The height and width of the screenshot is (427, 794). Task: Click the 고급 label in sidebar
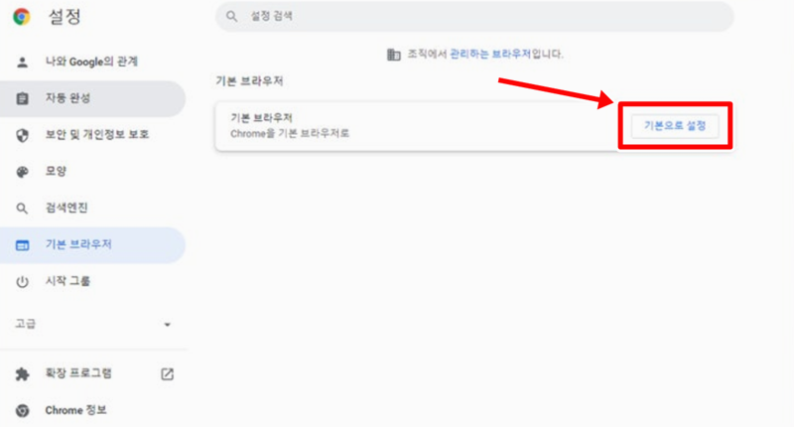(x=26, y=324)
